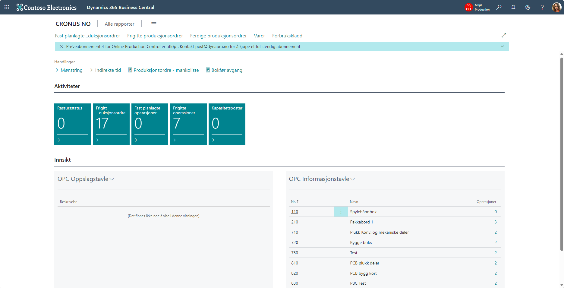Open the OPC Informasjonstavle dropdown
The image size is (564, 288).
(353, 179)
